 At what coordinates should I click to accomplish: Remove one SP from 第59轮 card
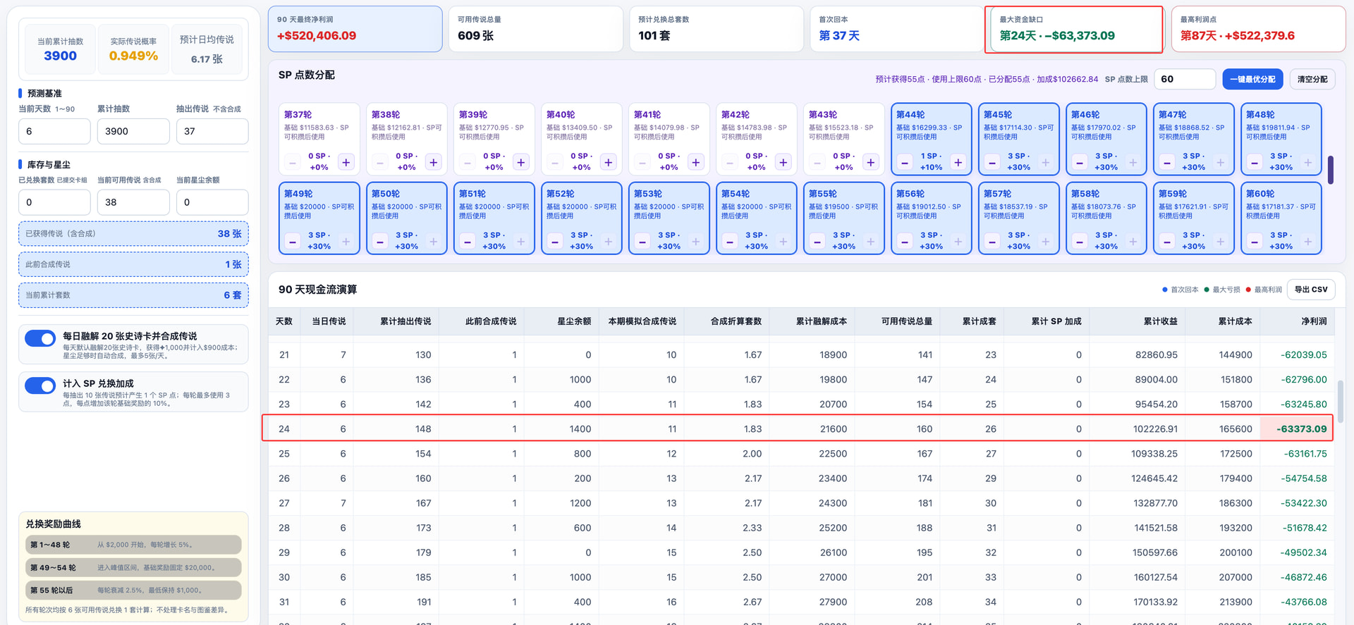tap(1167, 241)
